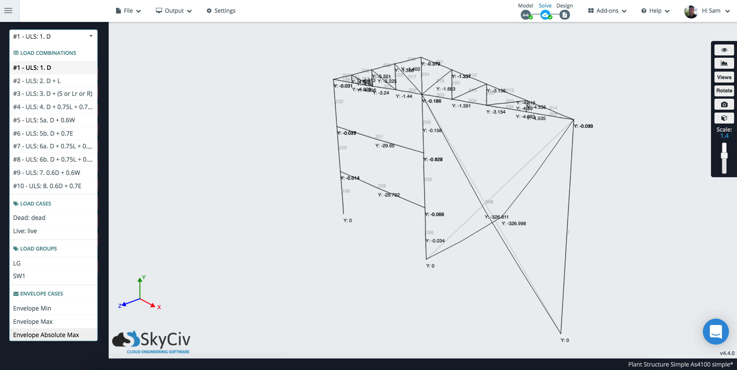The height and width of the screenshot is (370, 737).
Task: Click the Model stage icon
Action: [525, 15]
